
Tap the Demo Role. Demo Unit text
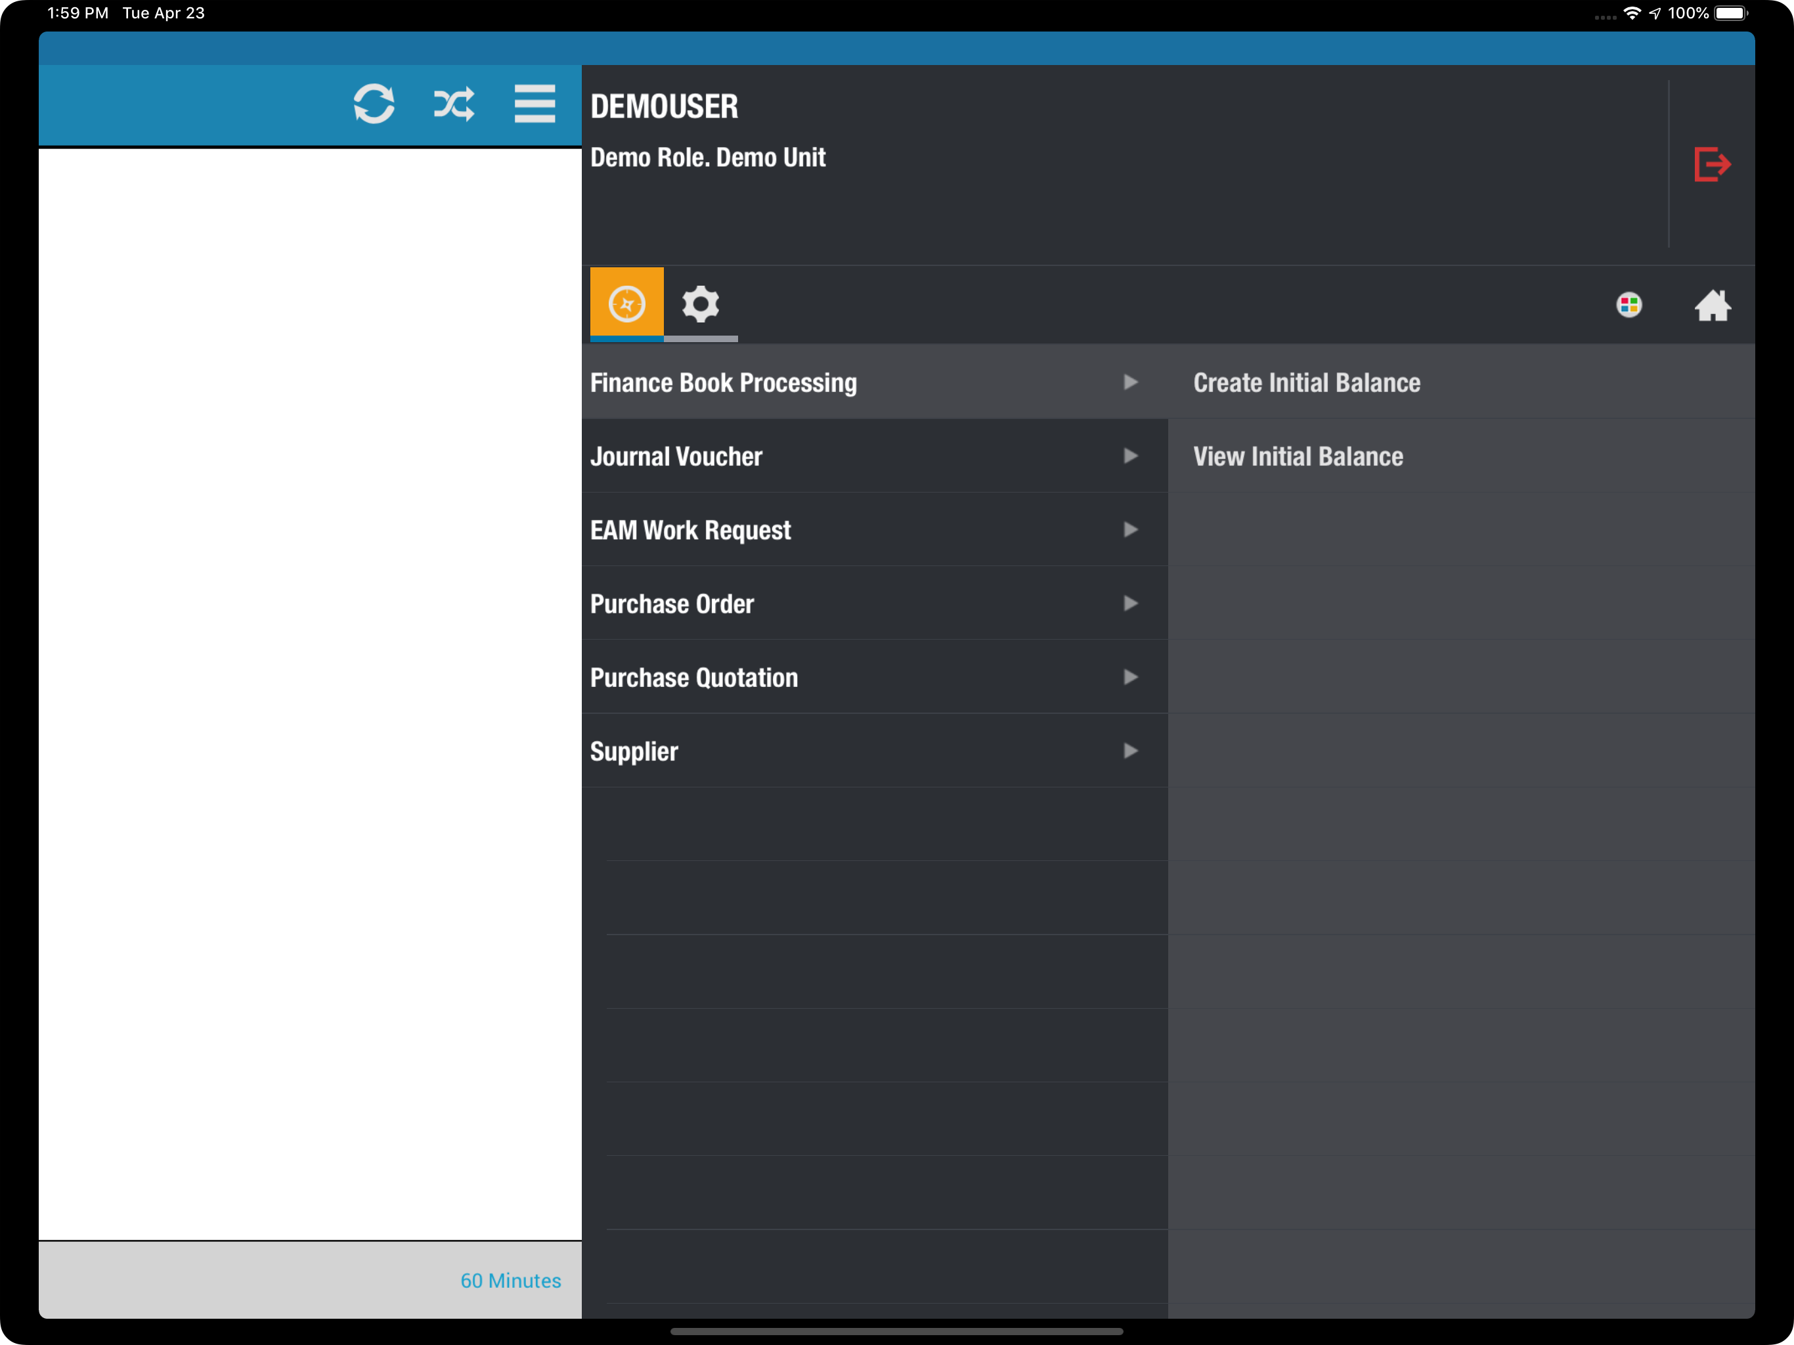[708, 158]
